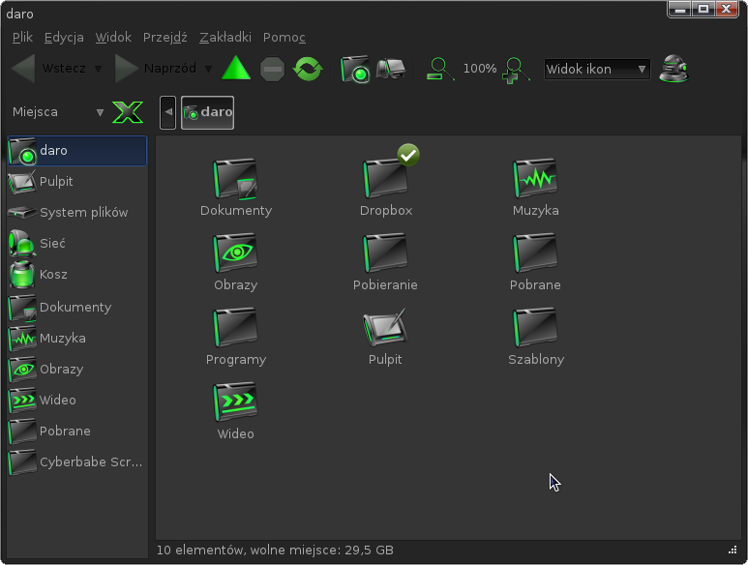Image resolution: width=748 pixels, height=565 pixels.
Task: Open the Edycja menu
Action: [64, 37]
